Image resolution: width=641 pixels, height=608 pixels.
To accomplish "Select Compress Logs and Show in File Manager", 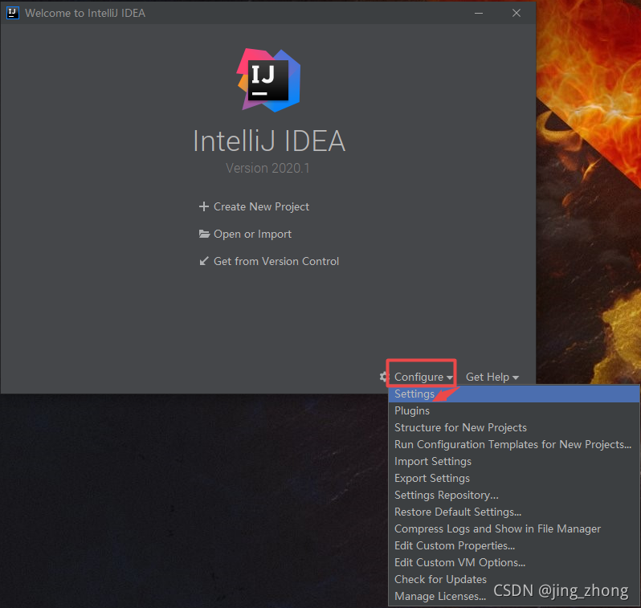I will coord(514,528).
